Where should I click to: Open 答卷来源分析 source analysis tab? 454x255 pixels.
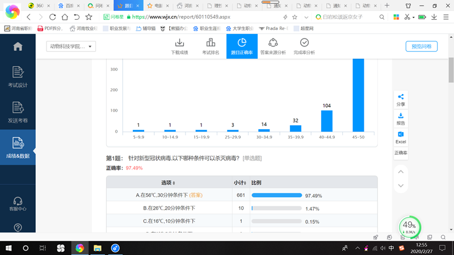pyautogui.click(x=273, y=46)
